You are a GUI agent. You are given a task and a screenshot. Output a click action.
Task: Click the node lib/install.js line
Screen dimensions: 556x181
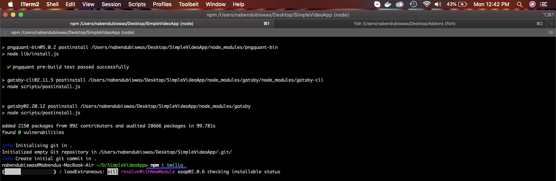point(30,54)
